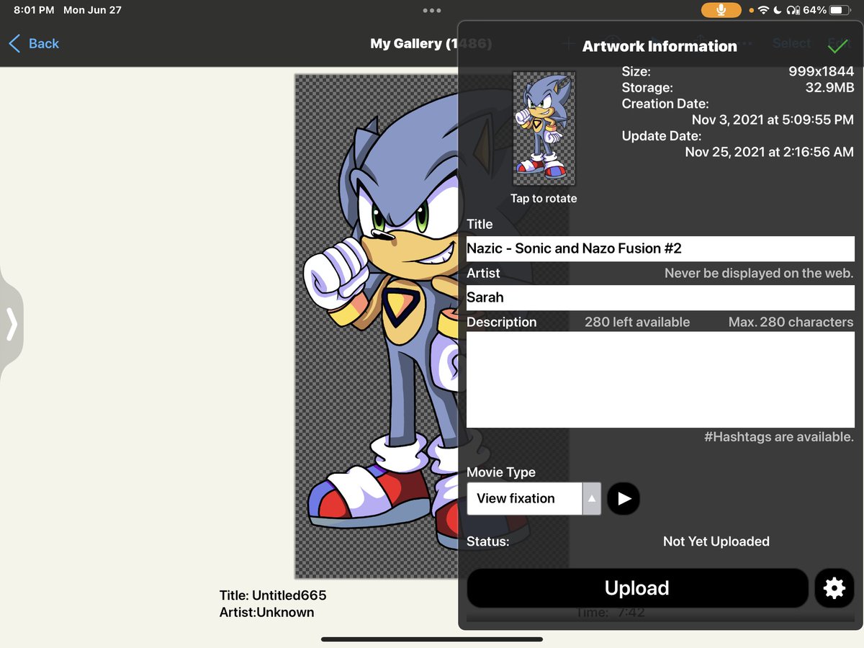The height and width of the screenshot is (648, 864).
Task: Click the date 'Mon Jun 27'
Action: click(x=92, y=10)
